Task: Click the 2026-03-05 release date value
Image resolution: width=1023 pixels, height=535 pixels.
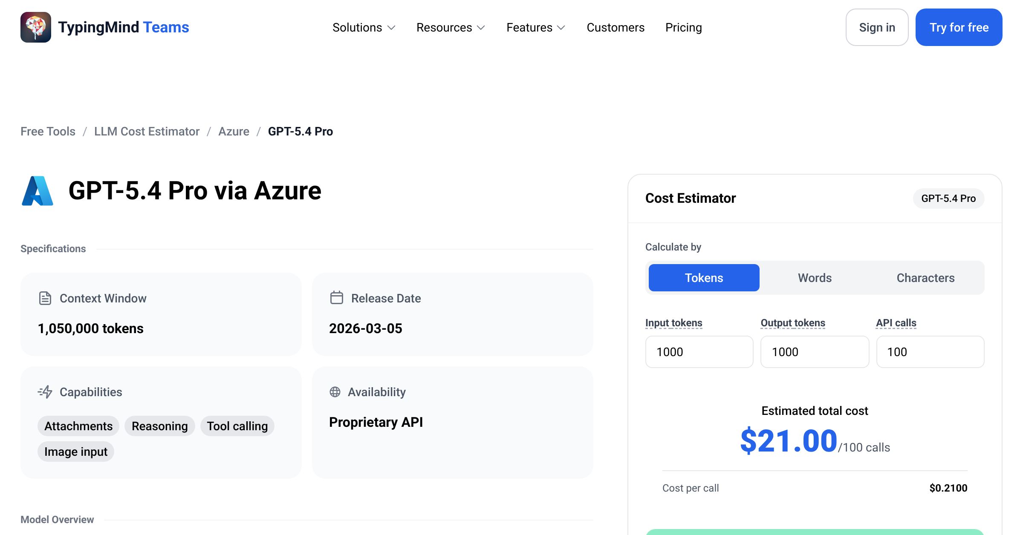Action: click(366, 328)
